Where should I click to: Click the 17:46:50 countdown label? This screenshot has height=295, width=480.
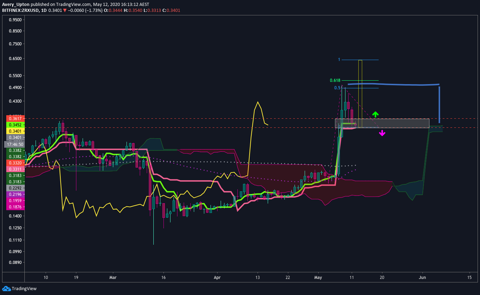14,144
